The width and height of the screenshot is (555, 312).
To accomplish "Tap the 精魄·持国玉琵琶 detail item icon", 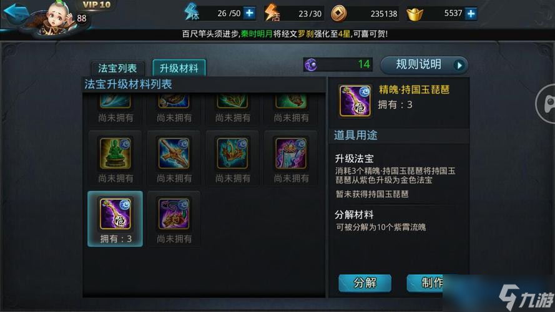I will pyautogui.click(x=355, y=101).
